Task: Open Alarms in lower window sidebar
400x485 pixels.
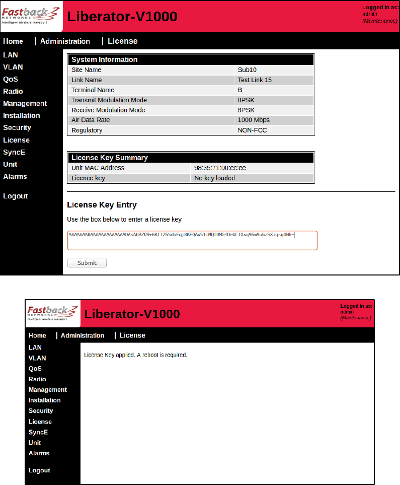Action: pos(39,453)
